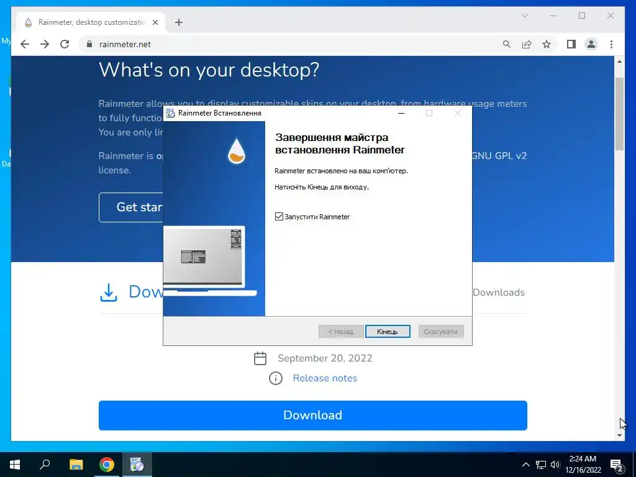Viewport: 636px width, 477px height.
Task: Open Chrome side panel
Action: (571, 44)
